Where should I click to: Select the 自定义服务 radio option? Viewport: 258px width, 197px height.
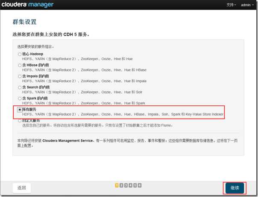pyautogui.click(x=20, y=121)
